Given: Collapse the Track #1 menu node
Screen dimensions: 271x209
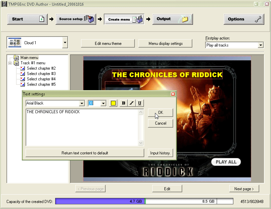Looking at the screenshot, I should pos(10,63).
